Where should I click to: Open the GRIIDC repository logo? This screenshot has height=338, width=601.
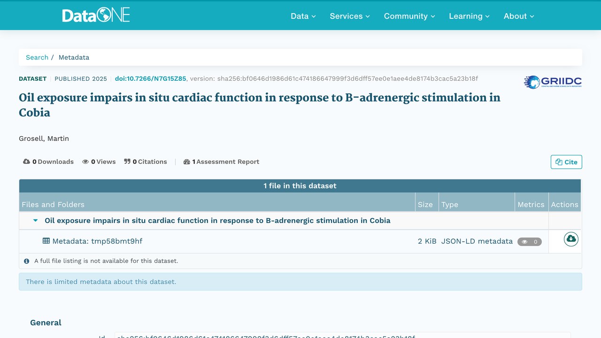click(553, 82)
